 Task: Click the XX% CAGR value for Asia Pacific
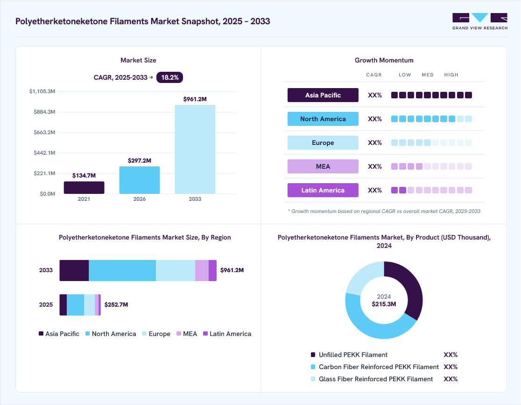[x=375, y=95]
